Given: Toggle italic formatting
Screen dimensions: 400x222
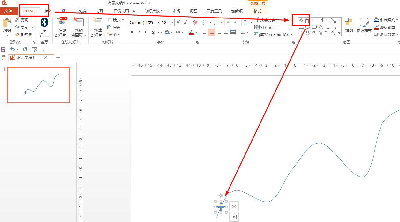Looking at the screenshot, I should [139, 32].
